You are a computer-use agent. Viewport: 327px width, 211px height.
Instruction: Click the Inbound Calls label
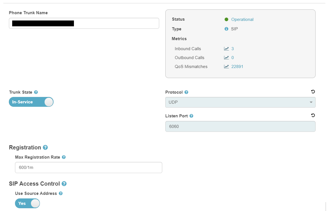click(x=188, y=49)
